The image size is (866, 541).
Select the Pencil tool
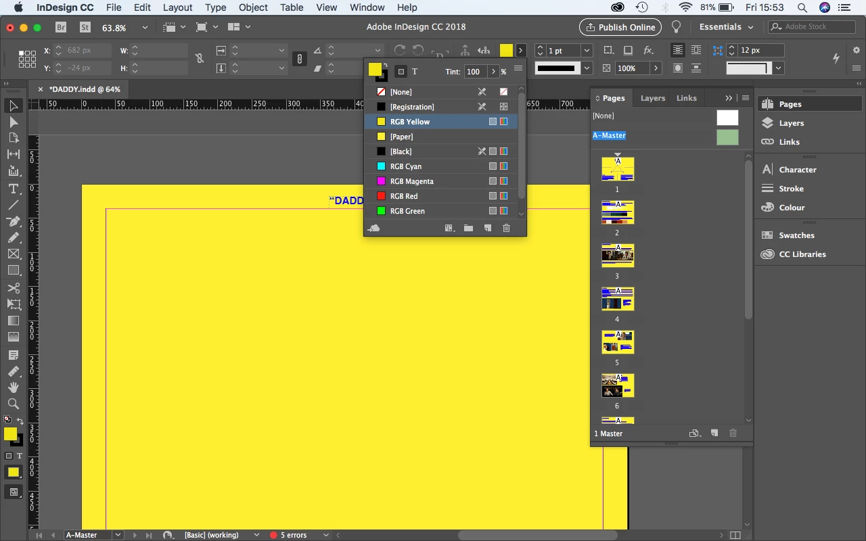[13, 237]
